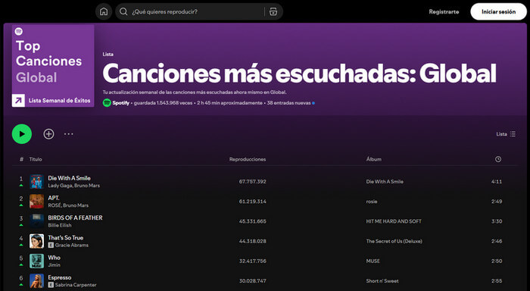Click explicit badge next to Gracie Abrams

(51, 245)
